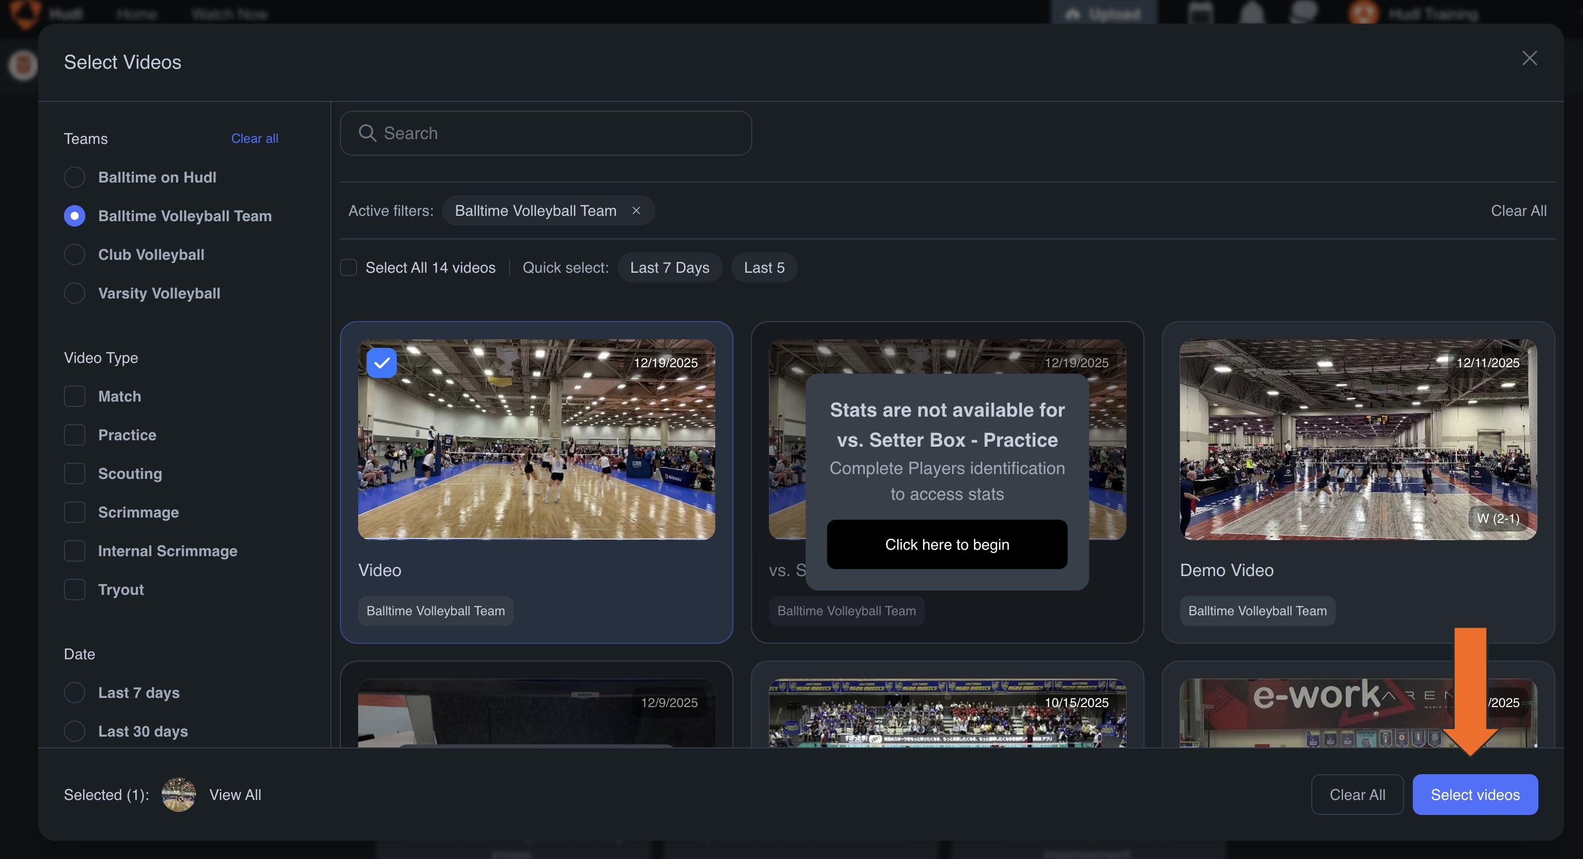1583x859 pixels.
Task: Click the Video Type heading
Action: pos(101,358)
